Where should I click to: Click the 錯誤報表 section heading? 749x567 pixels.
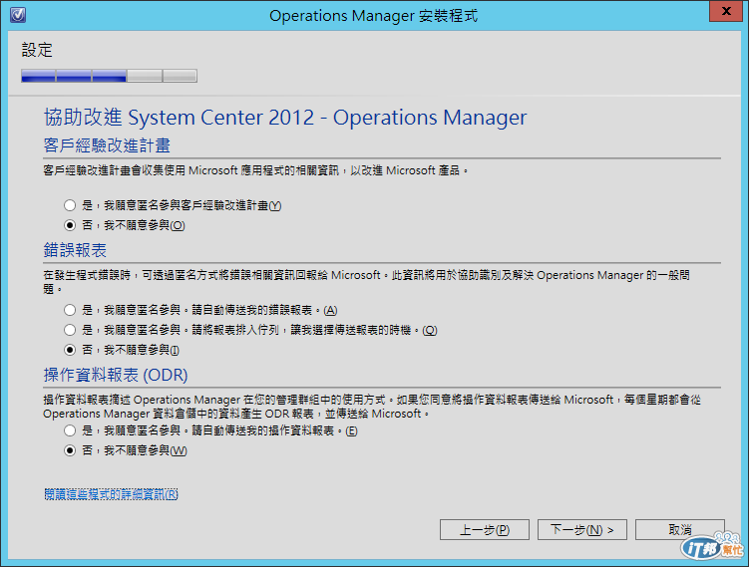tap(75, 250)
